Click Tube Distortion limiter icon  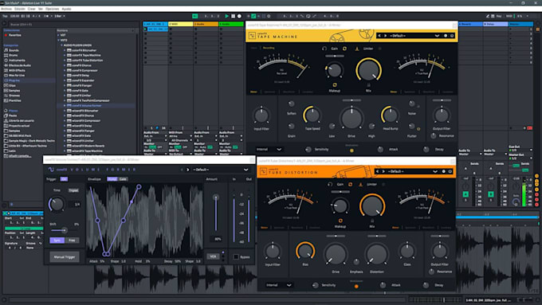coord(361,185)
